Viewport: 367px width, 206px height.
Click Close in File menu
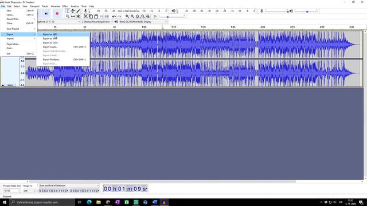(19, 23)
